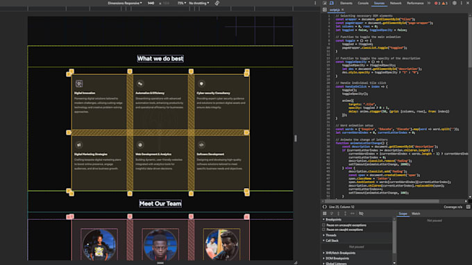Screen dimensions: 472x265
Task: Activate the inspect element picker icon
Action: (325, 3)
